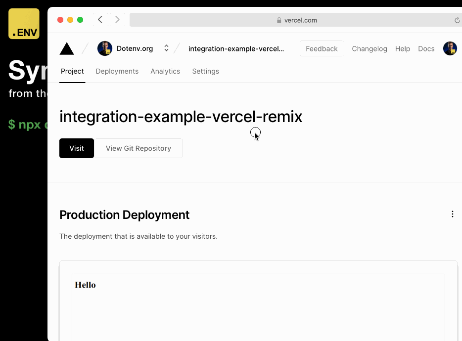Open Production Deployment three-dot options menu
Viewport: 462px width, 341px height.
point(452,214)
